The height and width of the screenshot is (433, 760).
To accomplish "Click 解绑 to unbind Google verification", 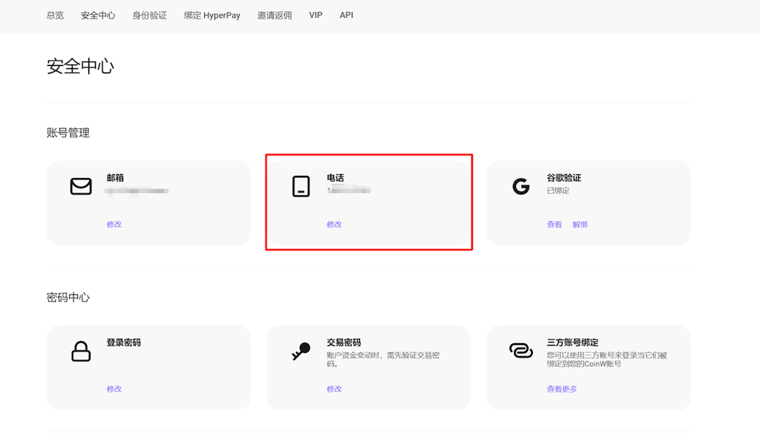I will click(580, 224).
